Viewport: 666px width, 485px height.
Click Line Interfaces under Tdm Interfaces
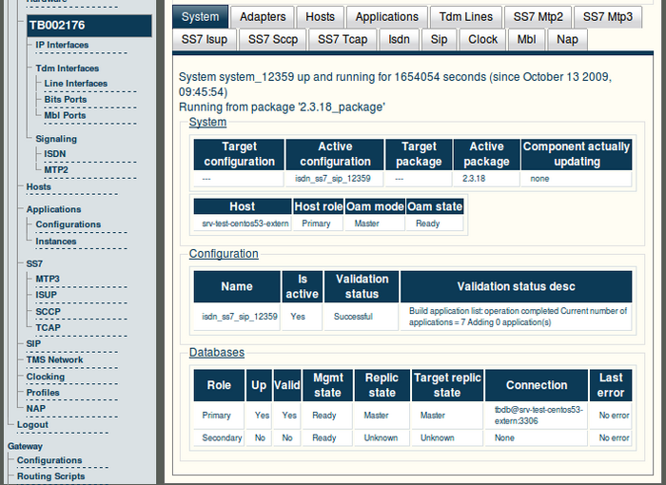pyautogui.click(x=76, y=84)
